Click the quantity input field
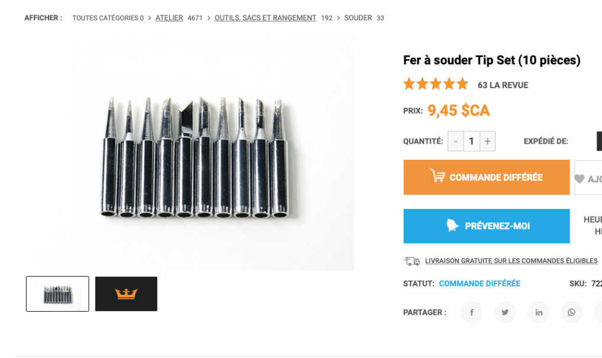602x358 pixels. [471, 141]
